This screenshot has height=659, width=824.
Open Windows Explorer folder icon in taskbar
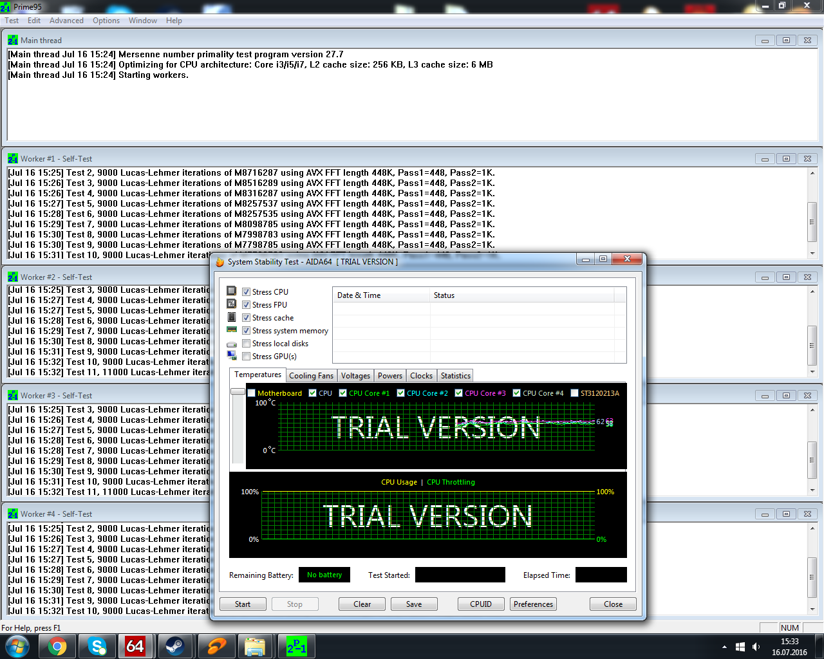pos(256,645)
